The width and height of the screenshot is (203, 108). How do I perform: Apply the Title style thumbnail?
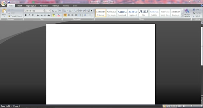click(144, 13)
